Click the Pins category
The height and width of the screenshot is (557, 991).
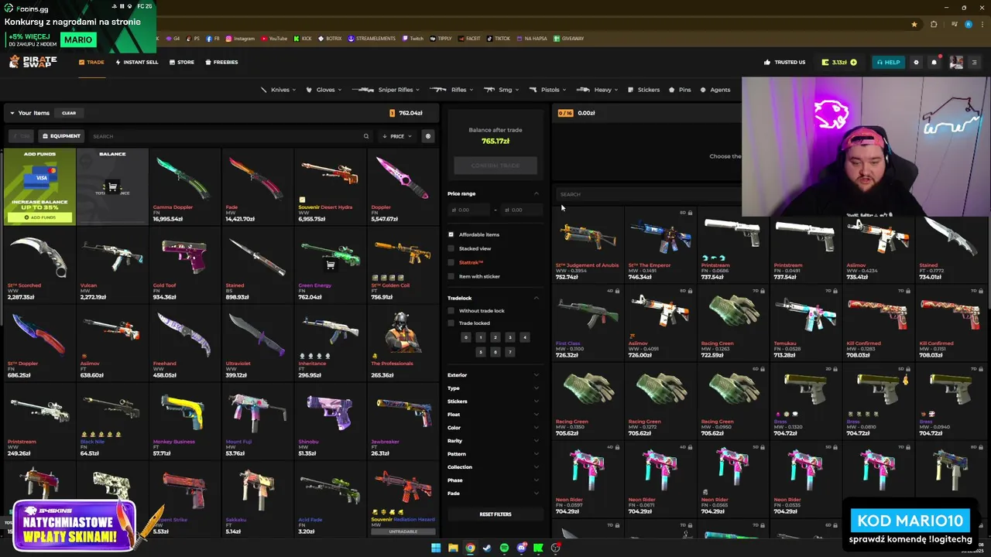pyautogui.click(x=680, y=90)
